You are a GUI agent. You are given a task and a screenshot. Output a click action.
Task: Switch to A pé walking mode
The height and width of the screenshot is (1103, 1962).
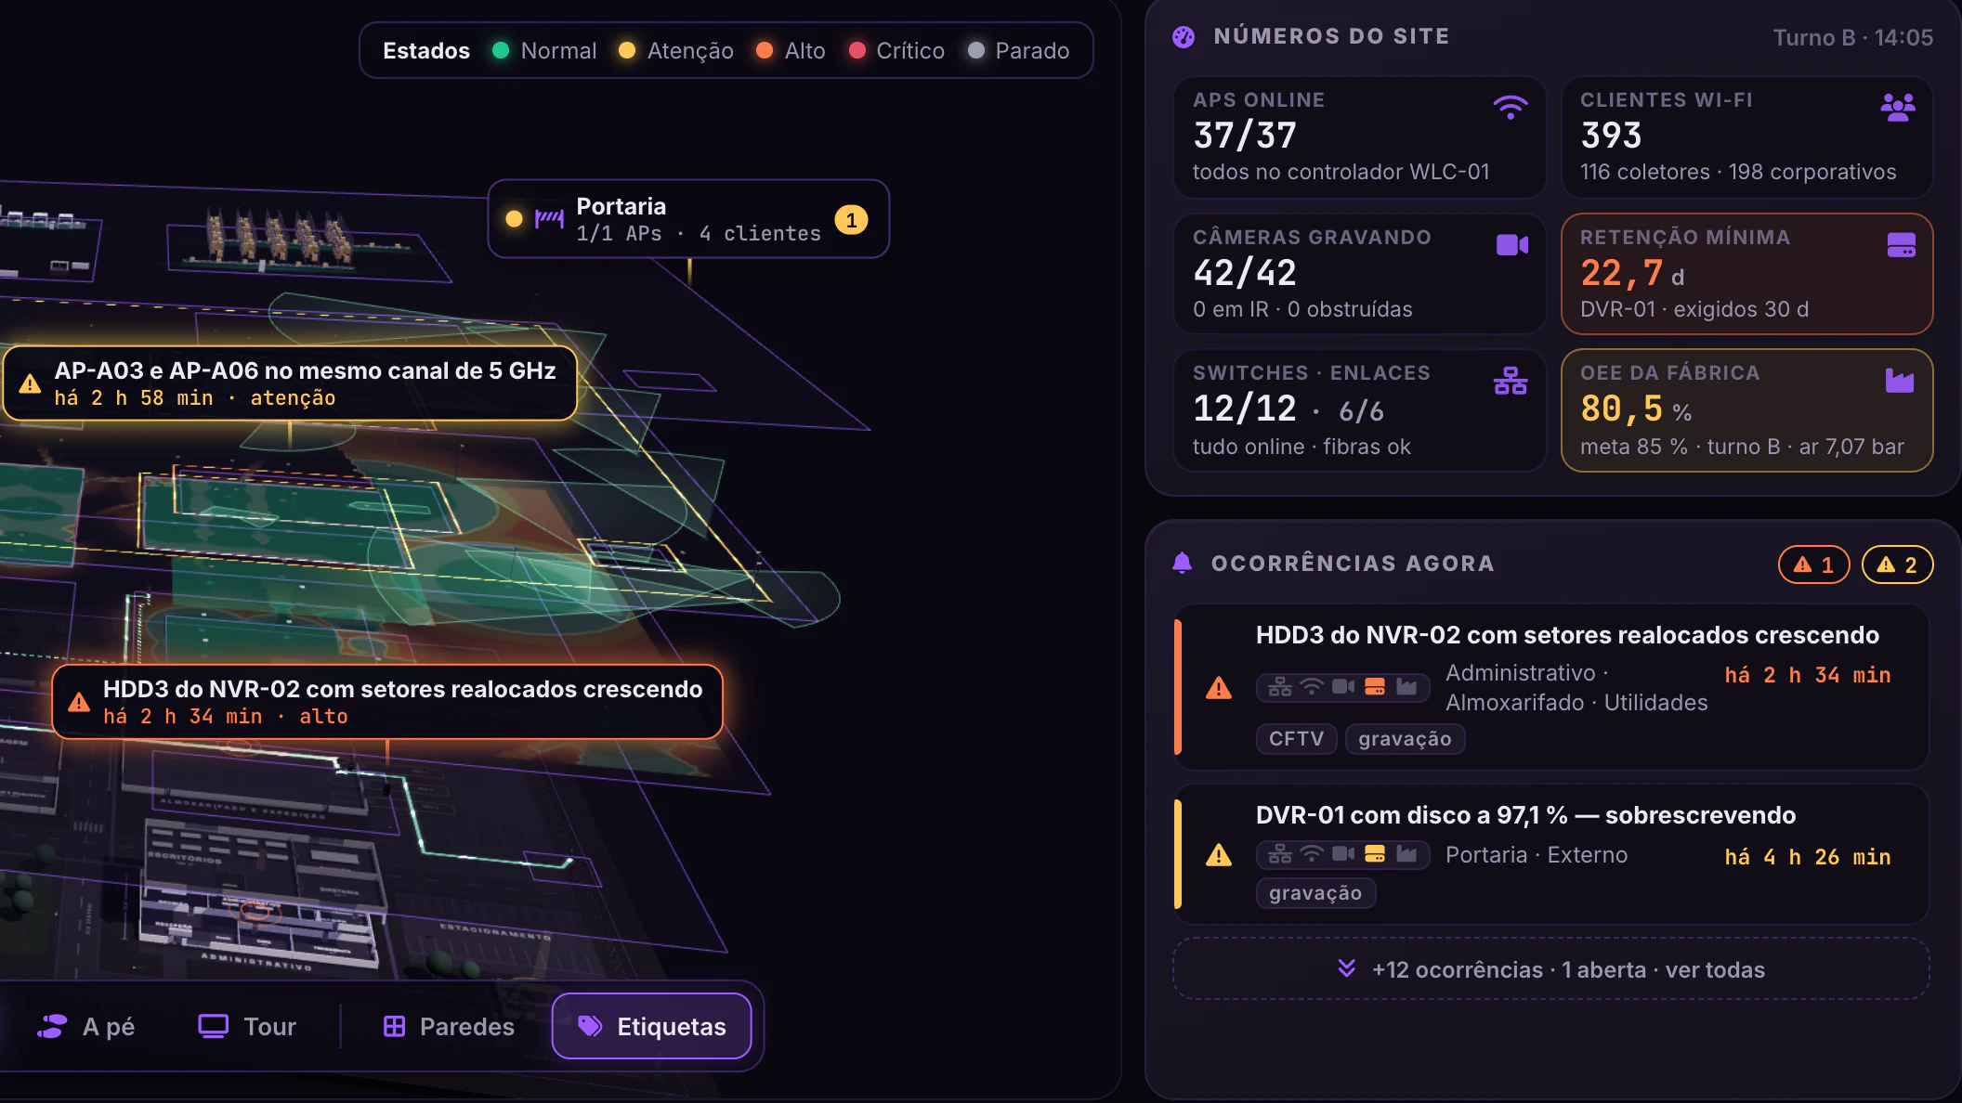tap(85, 1026)
